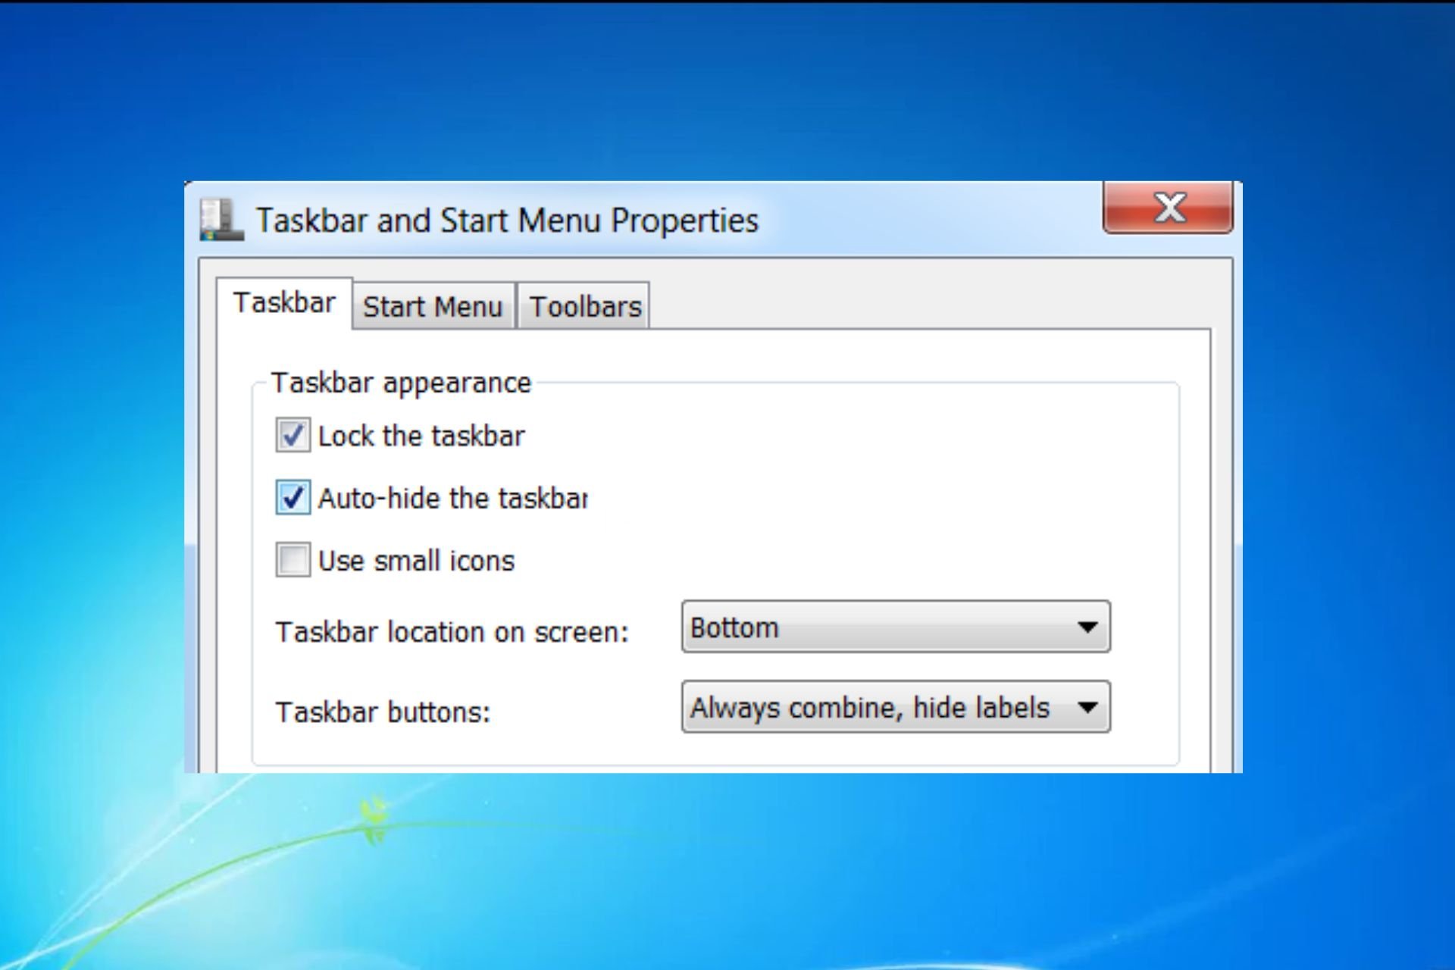Click the Taskbar Properties title bar icon
Screen dimensions: 1455x970
point(221,220)
